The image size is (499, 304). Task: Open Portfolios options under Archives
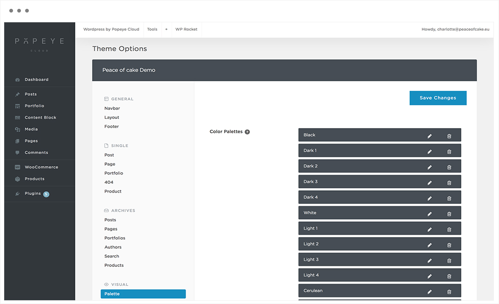pyautogui.click(x=115, y=238)
